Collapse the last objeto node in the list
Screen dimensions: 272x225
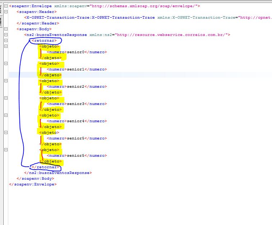pyautogui.click(x=6, y=150)
